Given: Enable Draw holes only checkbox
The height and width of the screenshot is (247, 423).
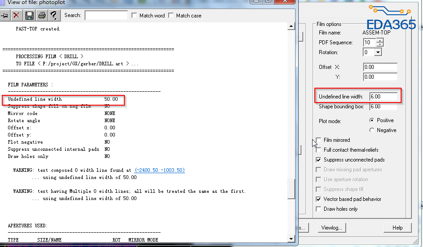Looking at the screenshot, I should coord(319,209).
